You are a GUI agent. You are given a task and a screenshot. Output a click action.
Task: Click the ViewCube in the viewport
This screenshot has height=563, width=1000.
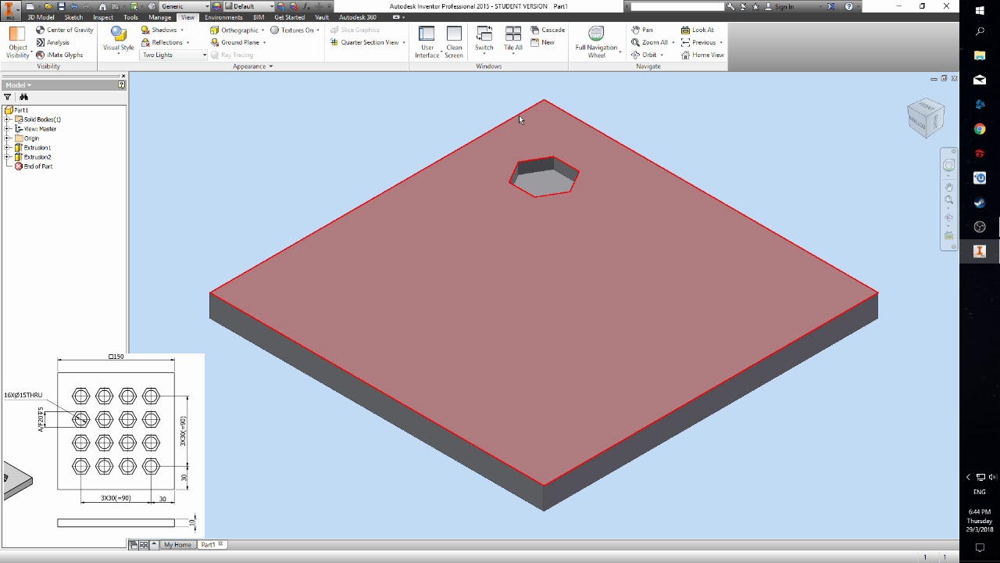(x=926, y=118)
